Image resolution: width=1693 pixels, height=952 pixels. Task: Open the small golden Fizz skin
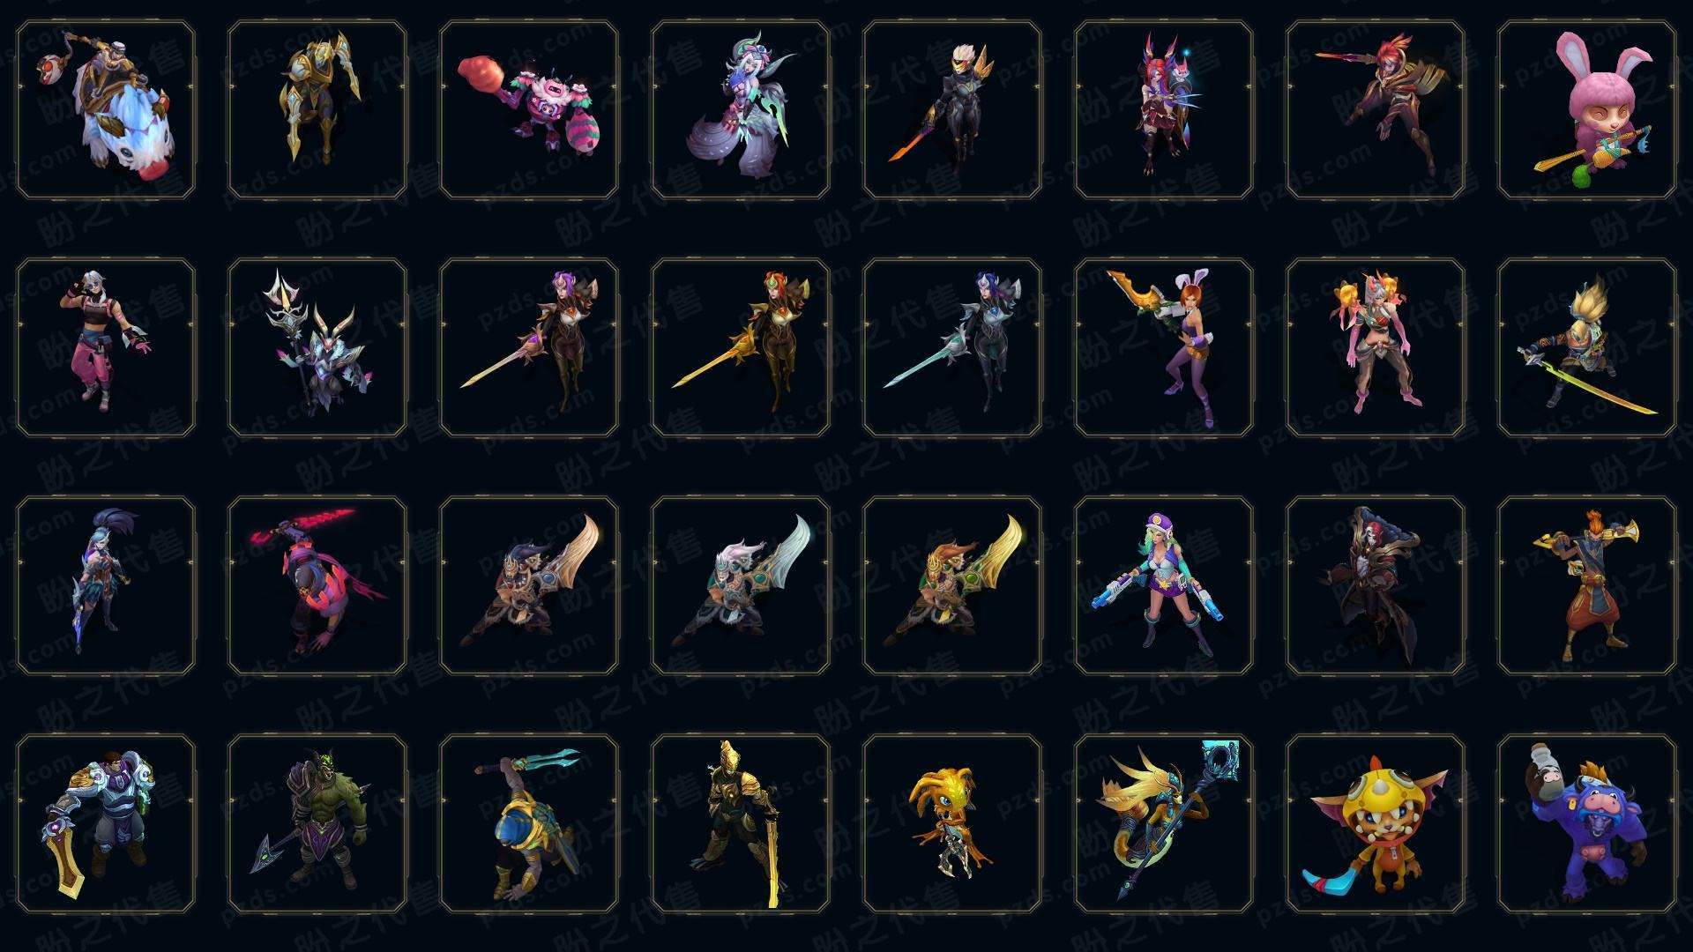[x=952, y=824]
